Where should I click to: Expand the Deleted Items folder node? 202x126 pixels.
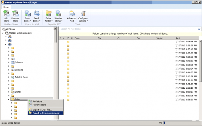[x=9, y=77]
